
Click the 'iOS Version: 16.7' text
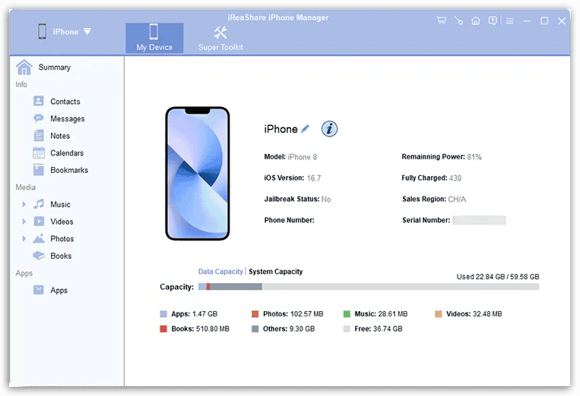pos(292,178)
